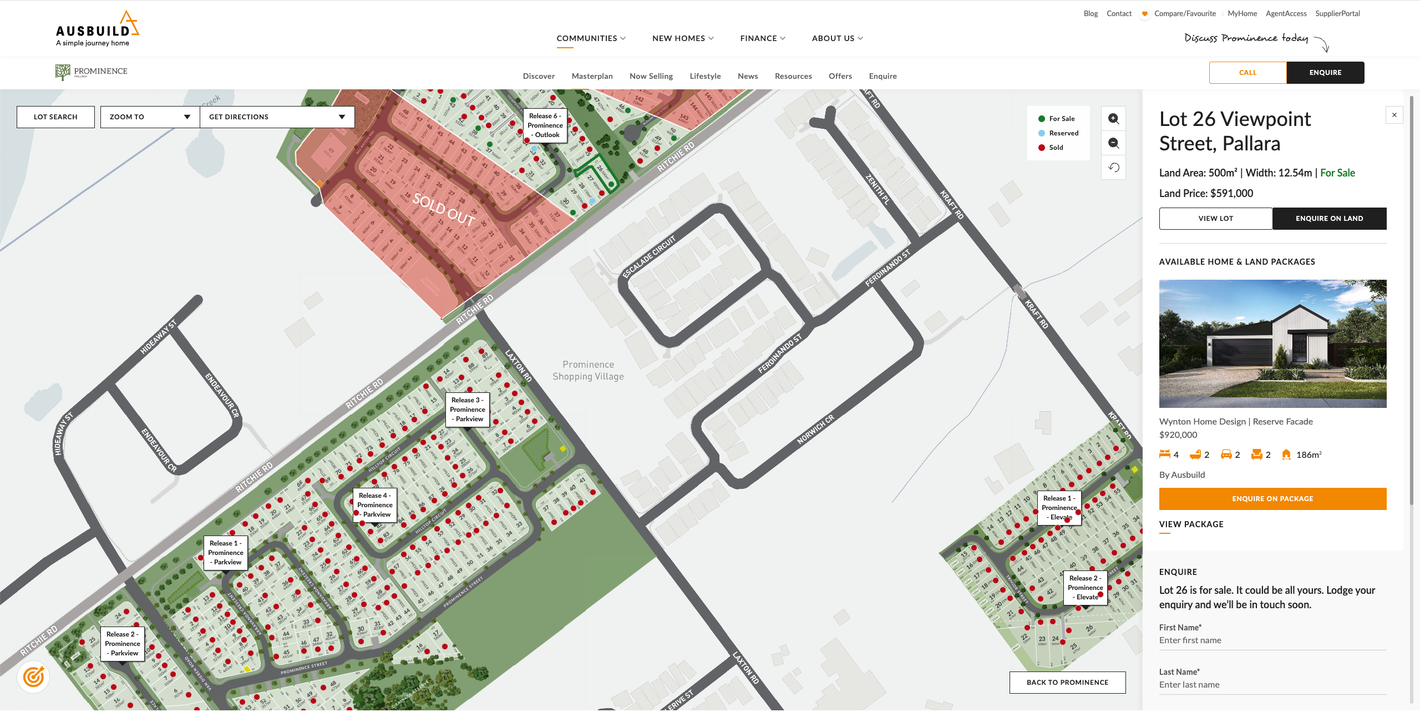Switch to the Now Selling tab
The height and width of the screenshot is (712, 1420).
[651, 76]
